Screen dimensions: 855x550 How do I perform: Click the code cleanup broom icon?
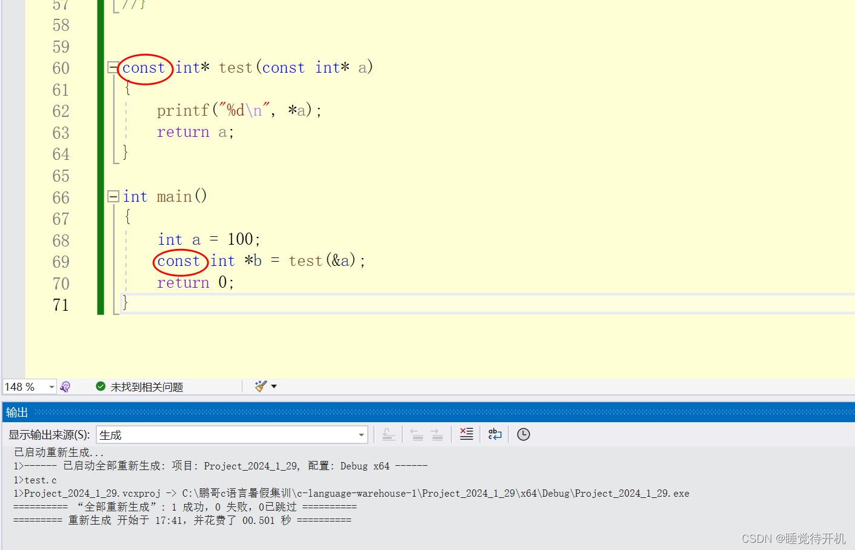[x=261, y=386]
